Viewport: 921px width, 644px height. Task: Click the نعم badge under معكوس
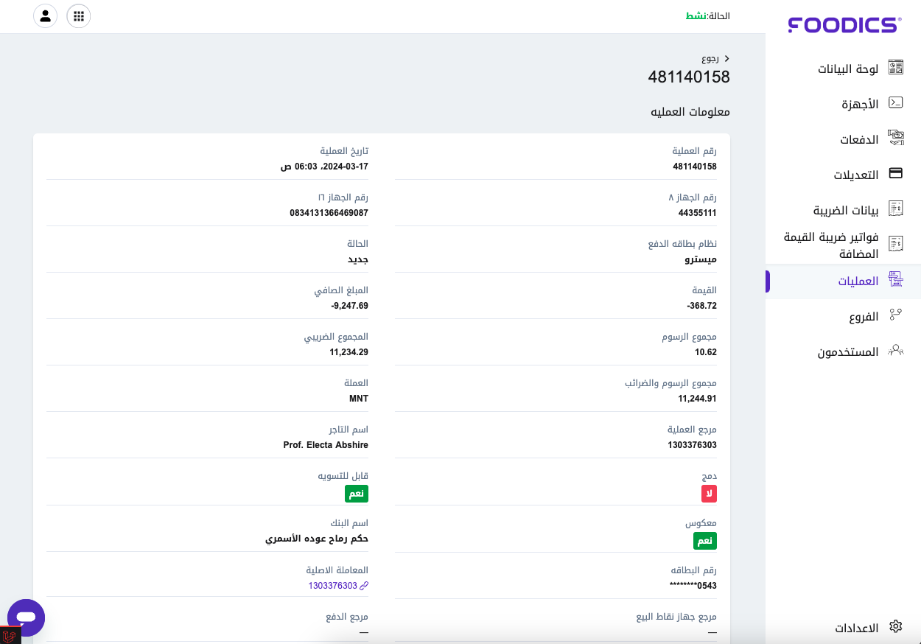[705, 541]
